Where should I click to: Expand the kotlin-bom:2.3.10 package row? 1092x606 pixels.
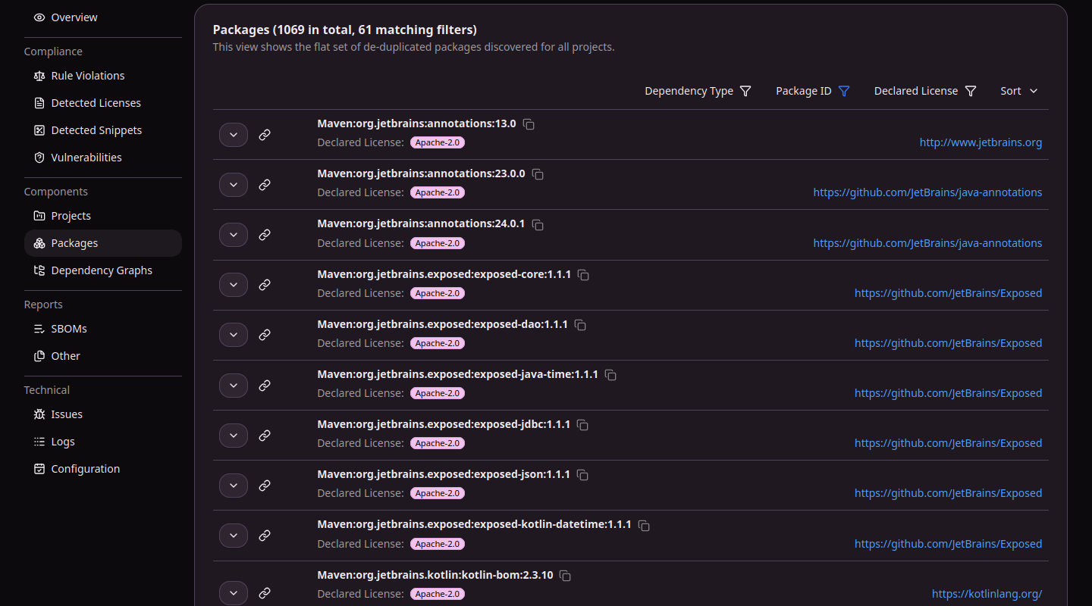[234, 593]
